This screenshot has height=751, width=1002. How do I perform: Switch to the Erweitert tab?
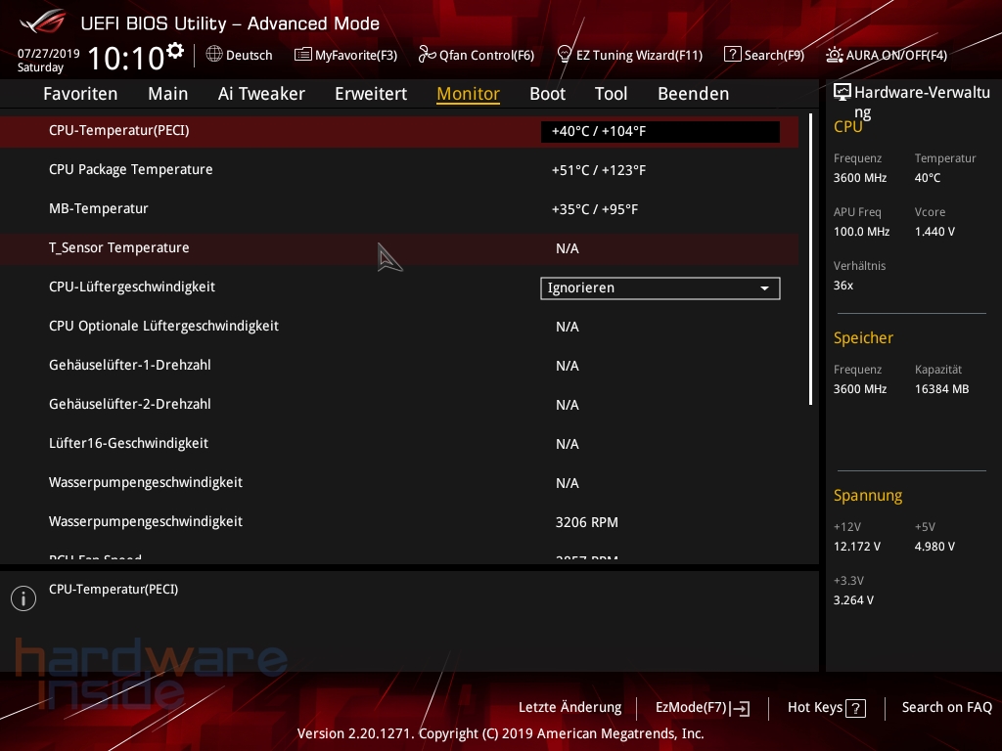pos(371,94)
